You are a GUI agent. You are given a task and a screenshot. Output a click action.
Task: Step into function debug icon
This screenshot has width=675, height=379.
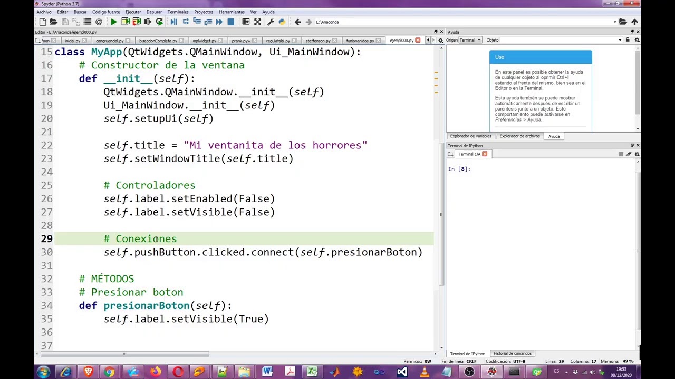(197, 22)
